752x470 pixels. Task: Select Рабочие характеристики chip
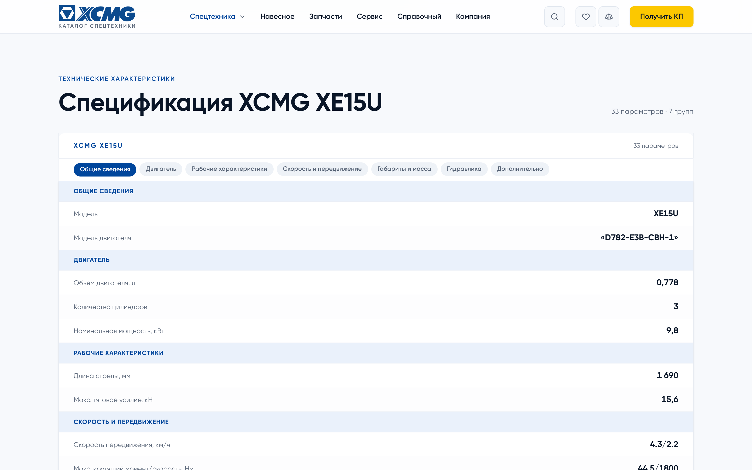click(x=229, y=169)
